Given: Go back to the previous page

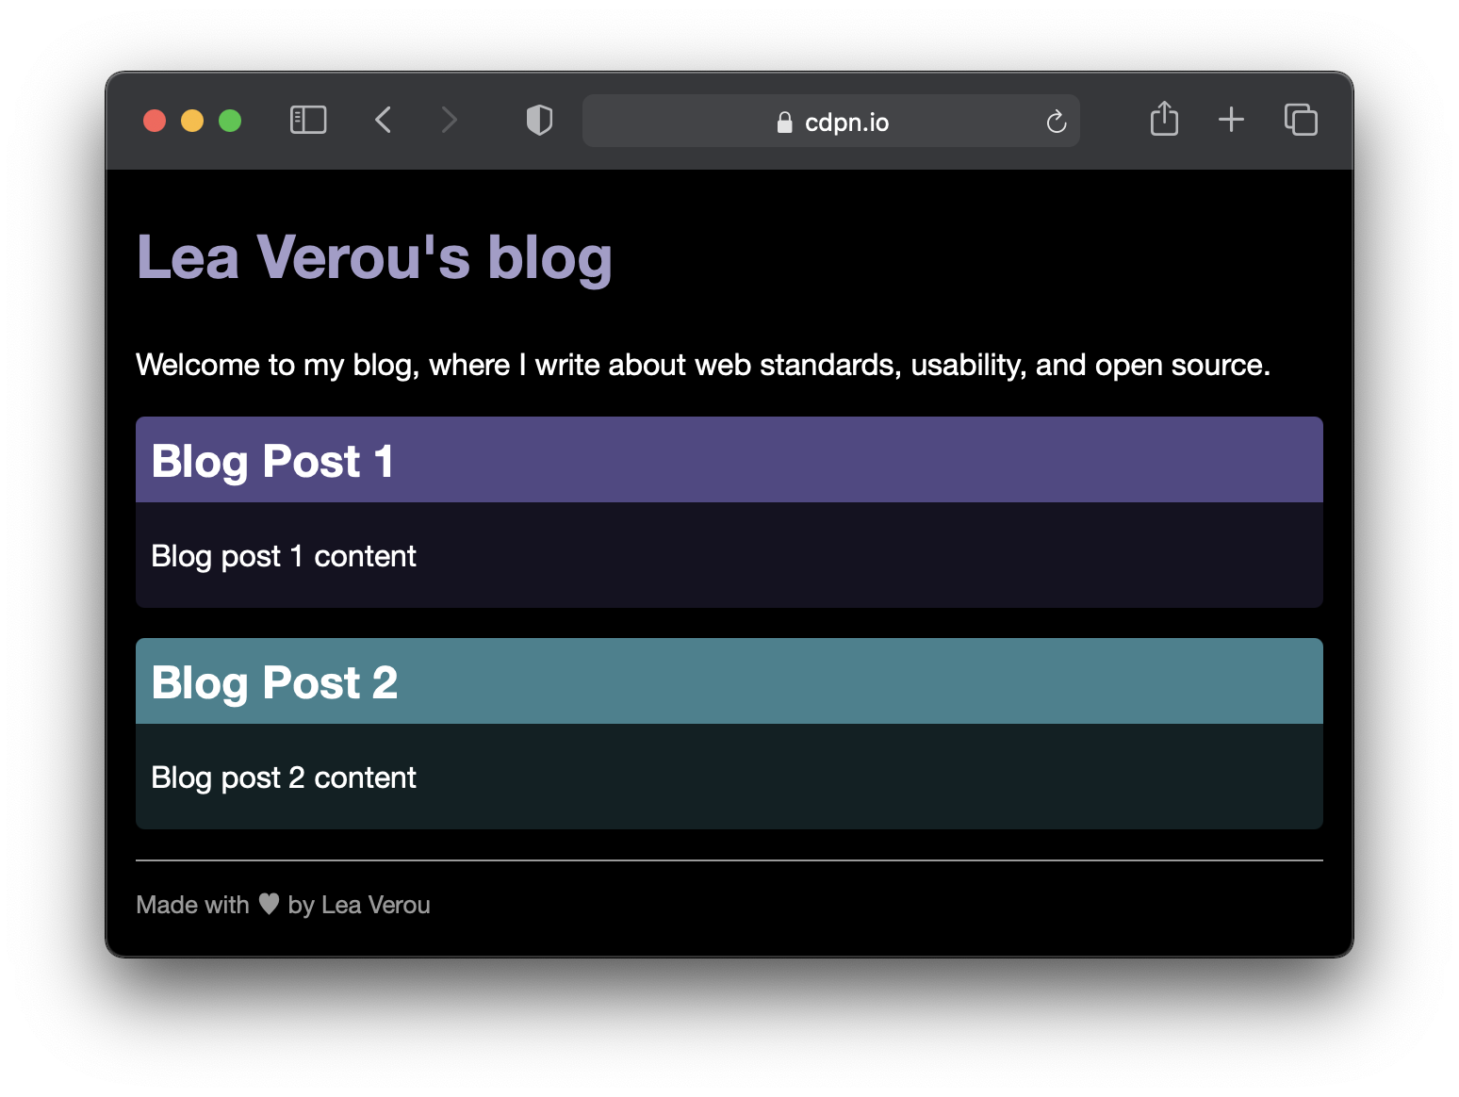Looking at the screenshot, I should [383, 121].
